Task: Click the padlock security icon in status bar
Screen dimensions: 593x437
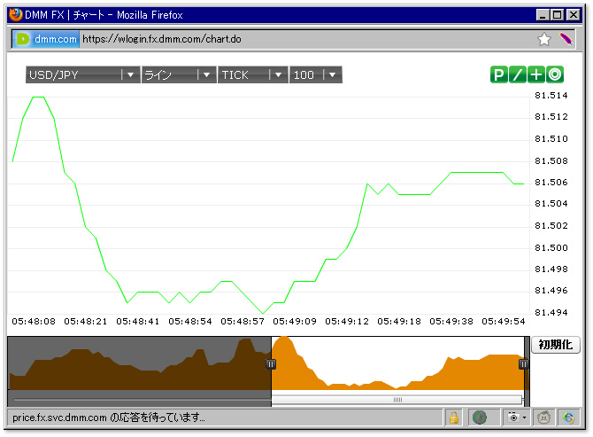Action: click(x=454, y=417)
